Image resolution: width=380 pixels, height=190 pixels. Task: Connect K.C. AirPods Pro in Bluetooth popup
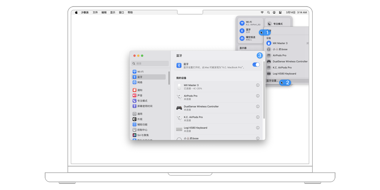tap(287, 68)
